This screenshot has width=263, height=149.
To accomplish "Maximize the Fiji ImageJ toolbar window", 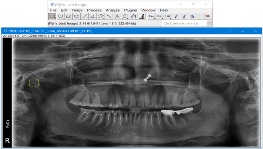I will click(x=193, y=5).
